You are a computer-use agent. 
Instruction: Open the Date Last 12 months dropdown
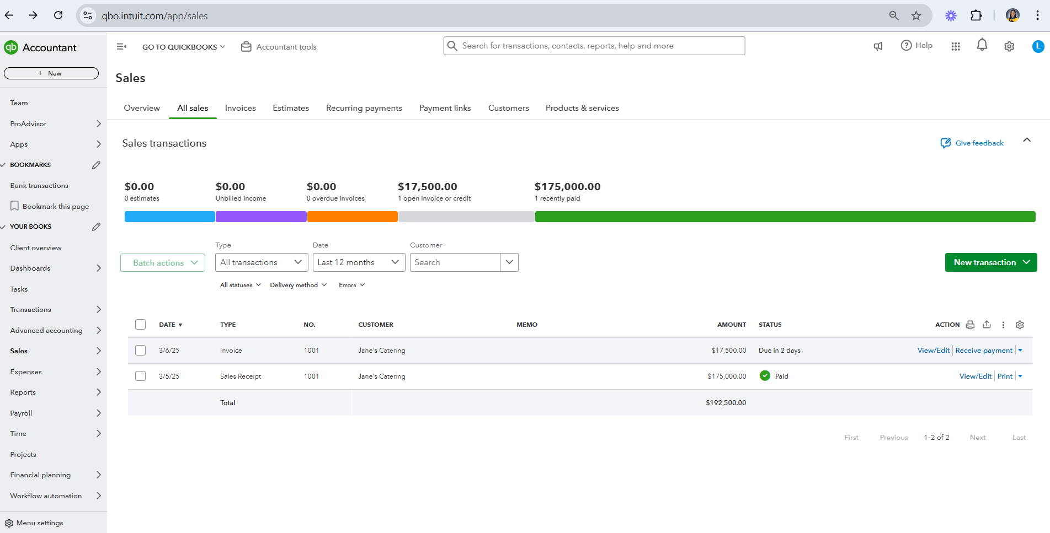359,262
